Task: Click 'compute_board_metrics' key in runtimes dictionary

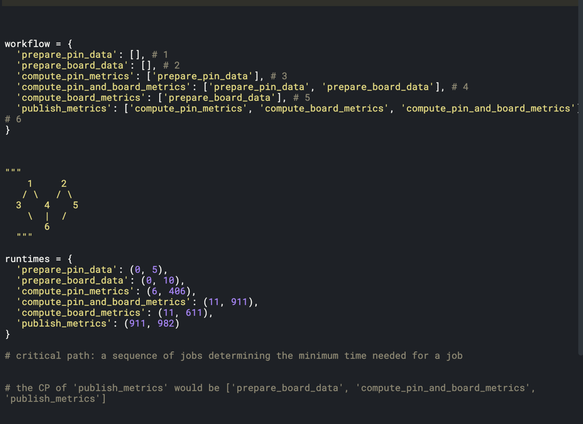Action: pyautogui.click(x=79, y=313)
